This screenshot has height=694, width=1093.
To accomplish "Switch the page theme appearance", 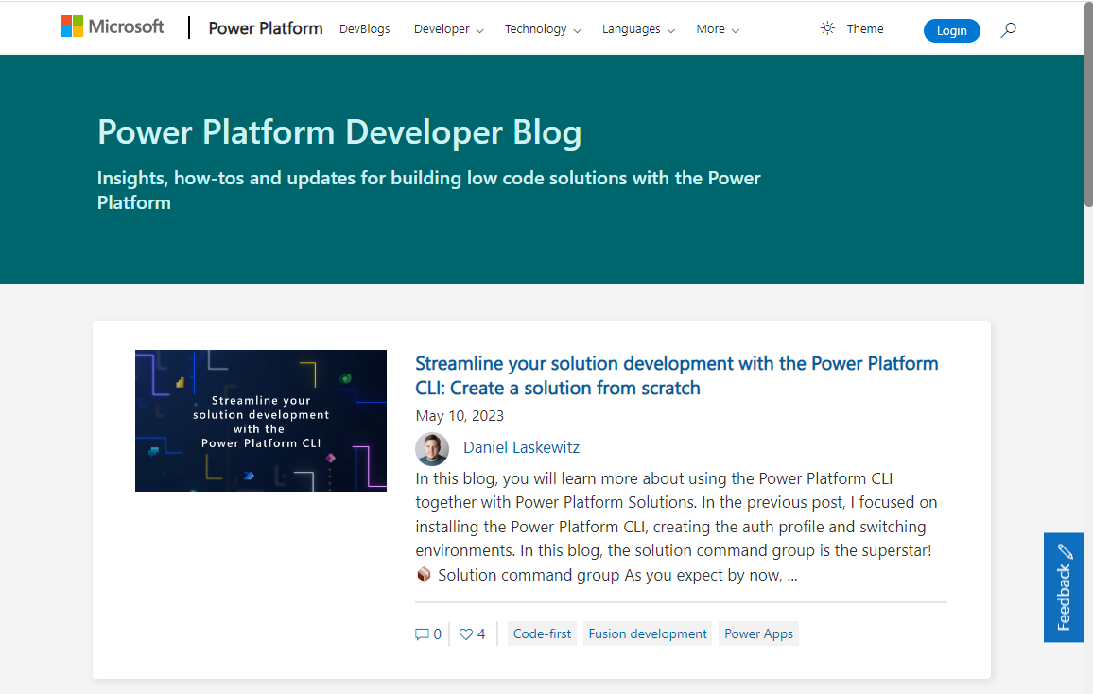I will pos(849,28).
